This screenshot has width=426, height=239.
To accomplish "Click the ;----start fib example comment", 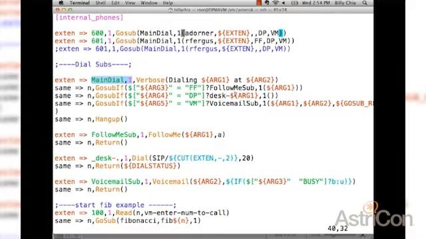I will [x=115, y=205].
